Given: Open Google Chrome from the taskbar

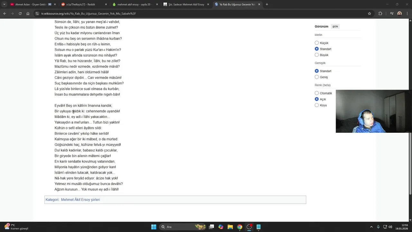Looking at the screenshot, I should click(x=239, y=227).
